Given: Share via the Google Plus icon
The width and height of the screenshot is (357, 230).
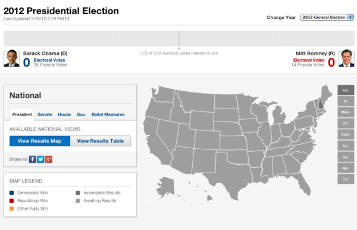Looking at the screenshot, I should click(49, 159).
